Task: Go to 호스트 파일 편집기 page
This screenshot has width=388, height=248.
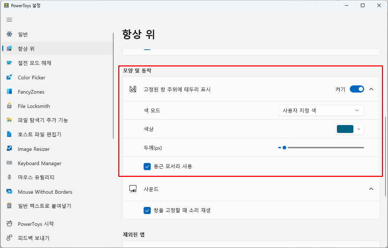Action: [x=58, y=134]
